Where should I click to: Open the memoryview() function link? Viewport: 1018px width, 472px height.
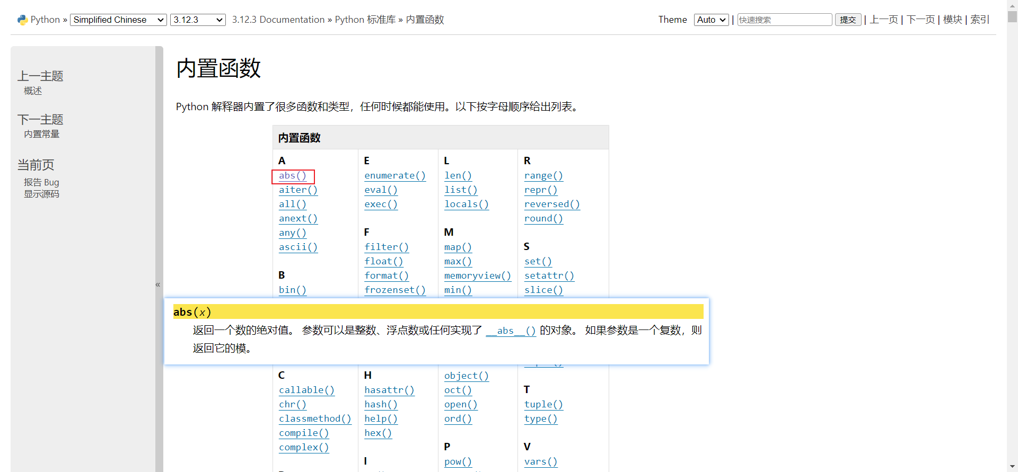pyautogui.click(x=478, y=276)
